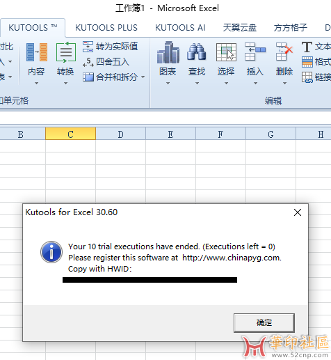
Task: Select column C header
Action: tap(70, 134)
